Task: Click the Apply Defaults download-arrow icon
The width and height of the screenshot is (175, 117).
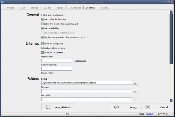Action: click(x=47, y=107)
